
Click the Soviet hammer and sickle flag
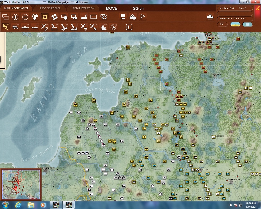coord(257,8)
